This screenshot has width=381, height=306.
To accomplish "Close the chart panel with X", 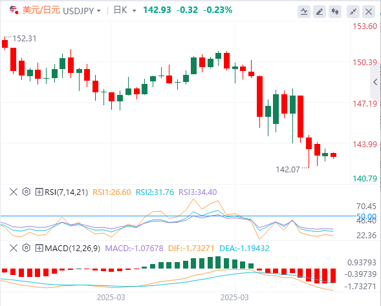I will [x=369, y=12].
